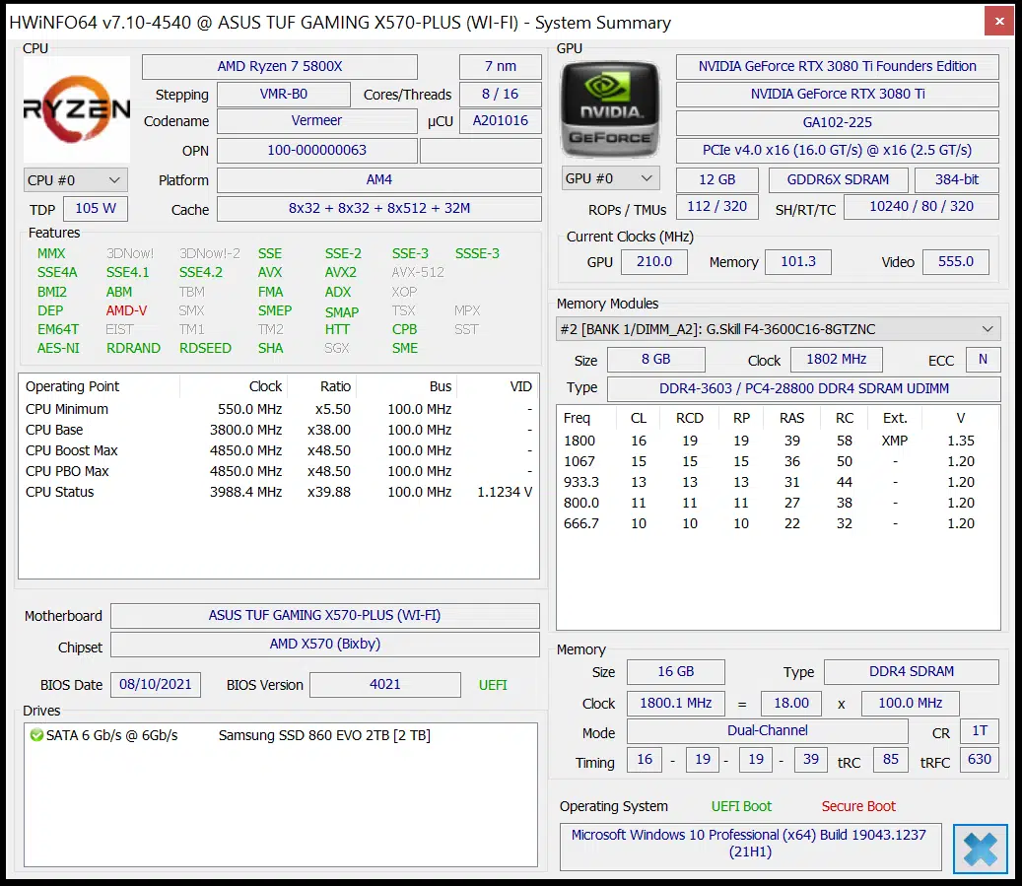Click the RTX 3080 Ti Founders Edition field
1022x886 pixels.
click(x=837, y=66)
